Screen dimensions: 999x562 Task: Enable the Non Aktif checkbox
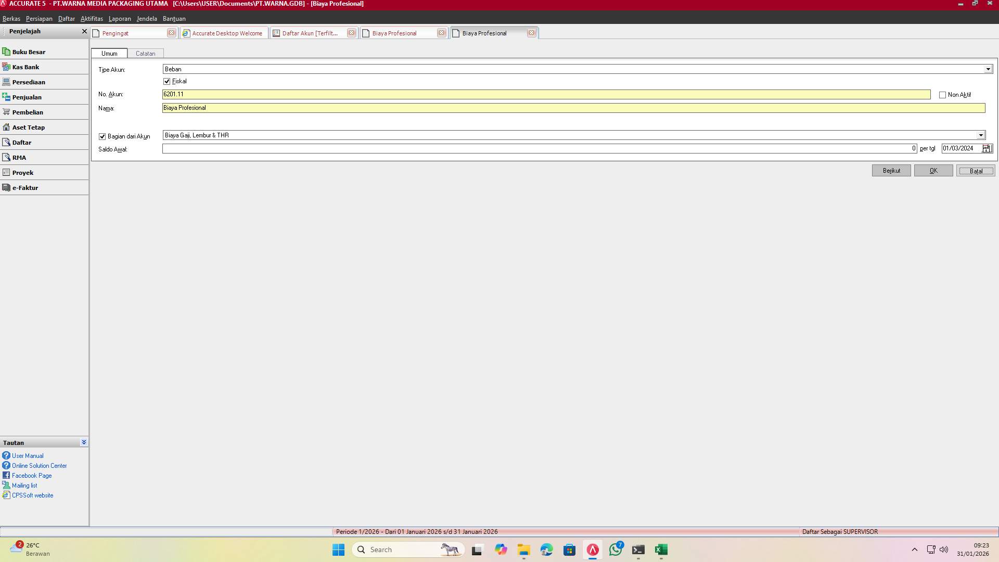(942, 94)
